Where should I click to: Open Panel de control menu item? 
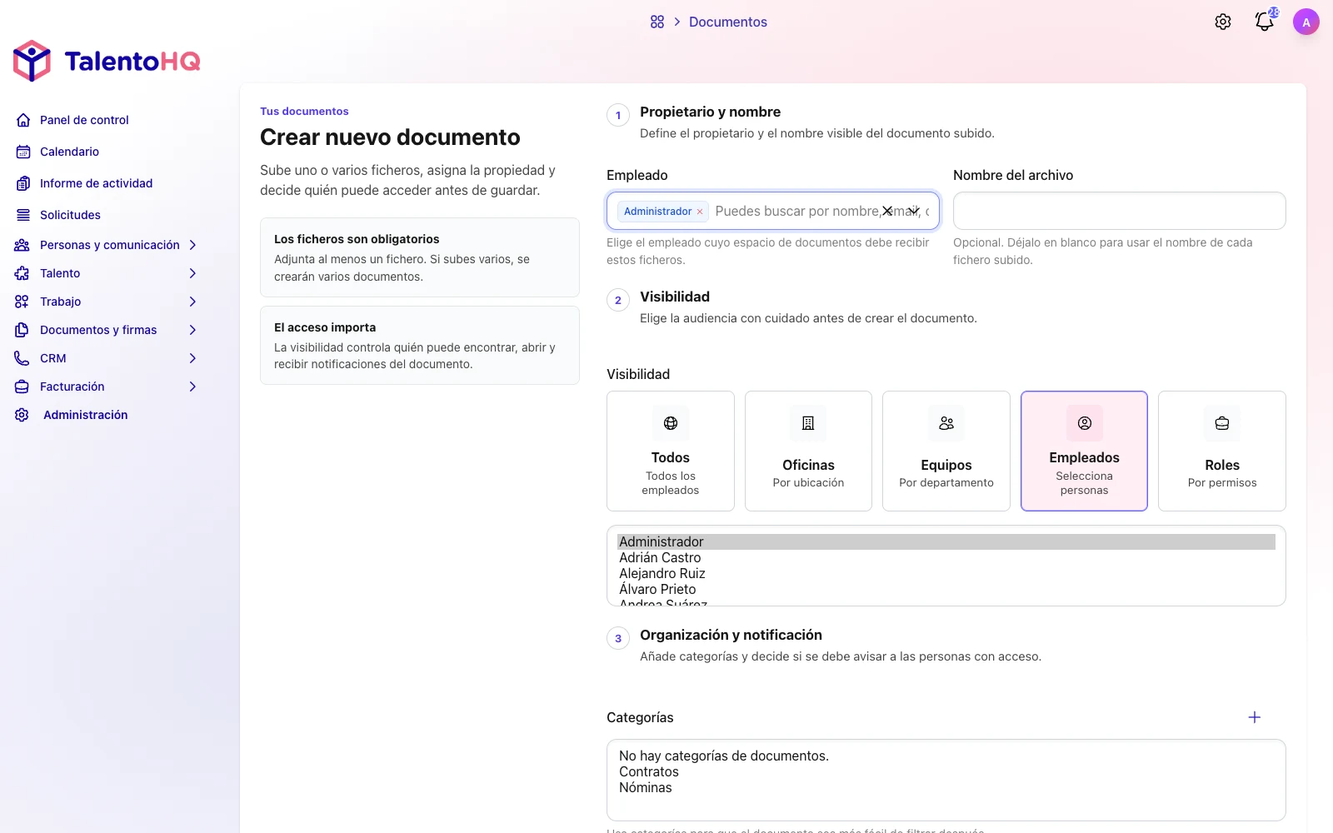[x=84, y=120]
